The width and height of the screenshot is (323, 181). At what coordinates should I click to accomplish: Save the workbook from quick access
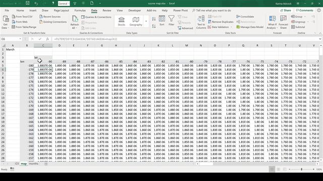click(x=27, y=4)
